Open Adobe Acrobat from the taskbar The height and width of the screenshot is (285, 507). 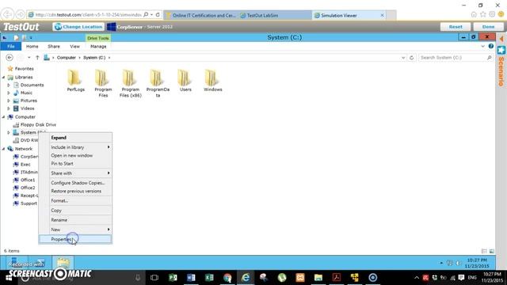pos(336,277)
